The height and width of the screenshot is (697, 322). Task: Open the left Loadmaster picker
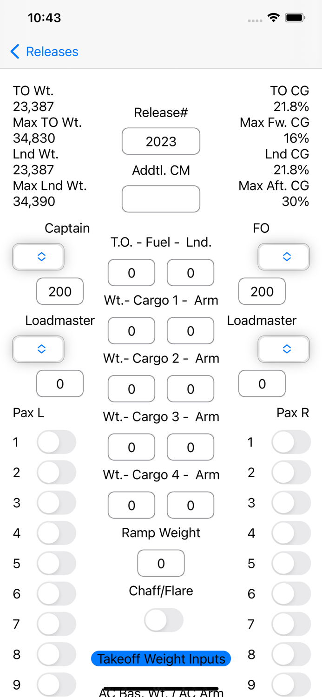pos(38,349)
